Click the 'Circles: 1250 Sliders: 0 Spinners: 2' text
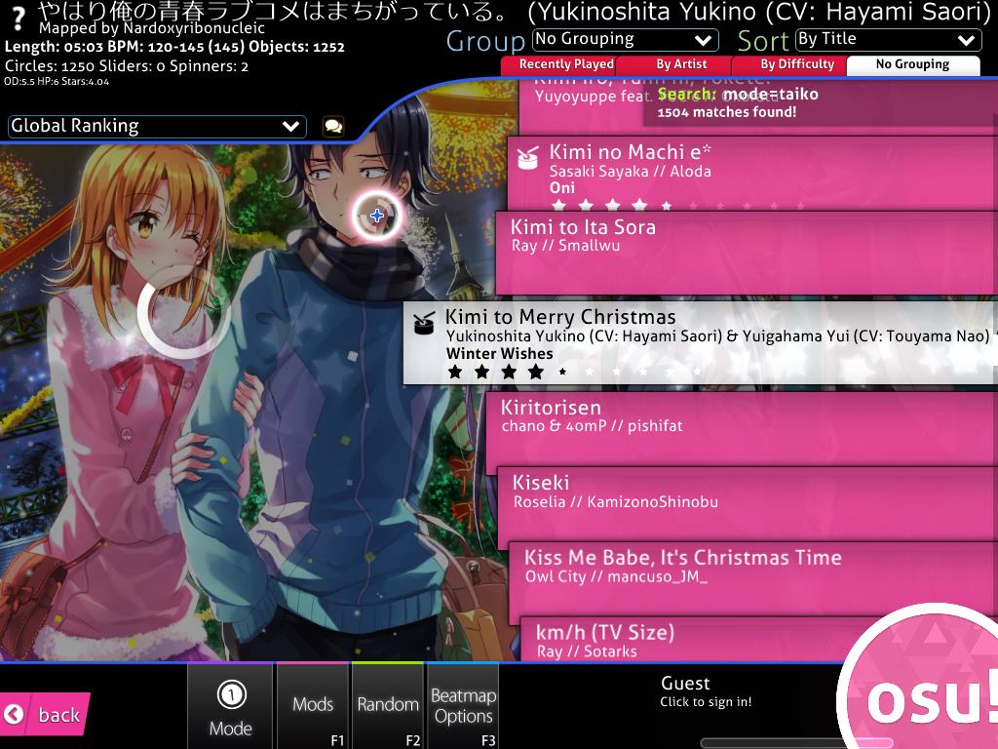The width and height of the screenshot is (998, 749). pyautogui.click(x=126, y=66)
